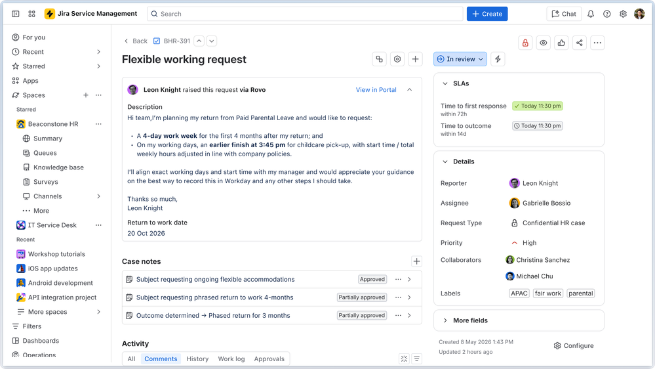Open the In review status dropdown
Screen dimensions: 655x369
460,59
